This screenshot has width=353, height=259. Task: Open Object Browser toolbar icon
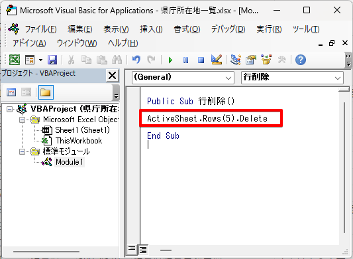click(266, 60)
